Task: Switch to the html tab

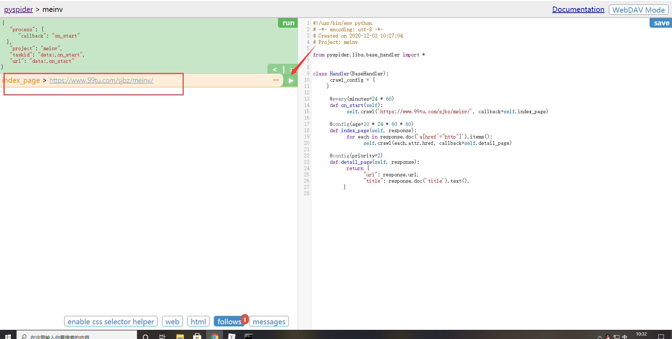Action: tap(198, 321)
